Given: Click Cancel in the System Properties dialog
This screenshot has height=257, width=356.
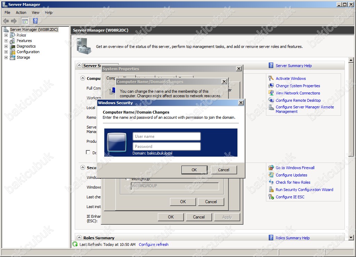Looking at the screenshot, I should click(199, 217).
